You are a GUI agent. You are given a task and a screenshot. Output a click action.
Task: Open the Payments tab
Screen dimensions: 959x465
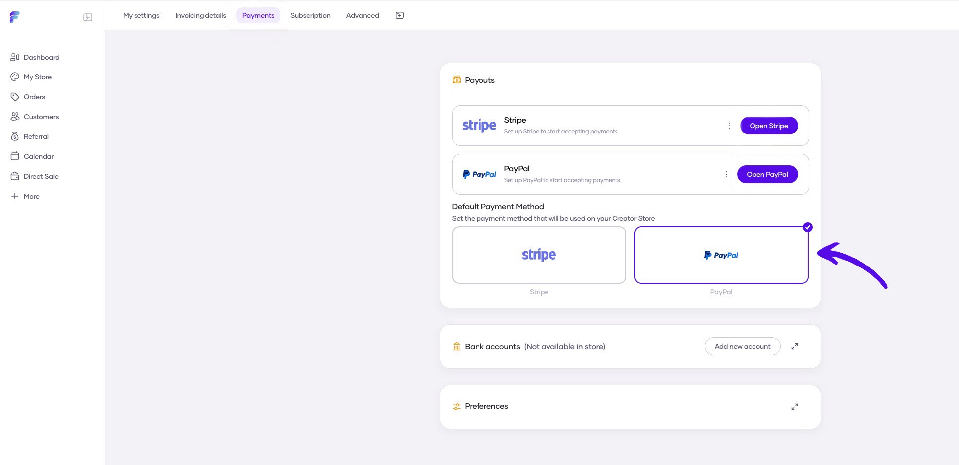[x=258, y=15]
